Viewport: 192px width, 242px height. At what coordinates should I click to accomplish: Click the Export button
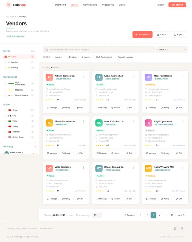(x=178, y=34)
